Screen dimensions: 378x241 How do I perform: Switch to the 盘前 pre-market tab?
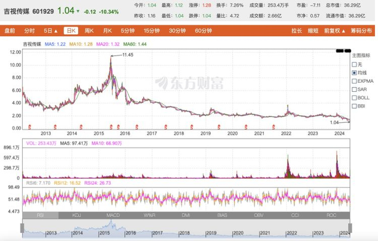[10, 31]
